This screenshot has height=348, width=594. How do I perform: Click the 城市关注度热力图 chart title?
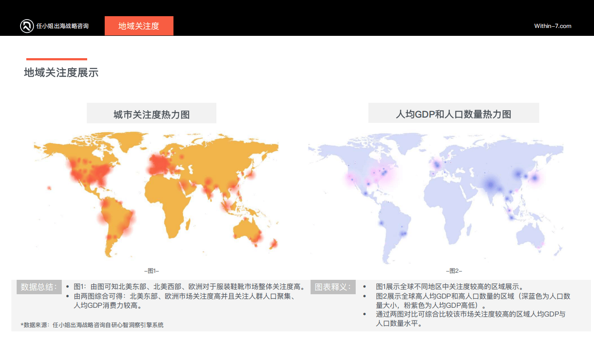pos(152,115)
